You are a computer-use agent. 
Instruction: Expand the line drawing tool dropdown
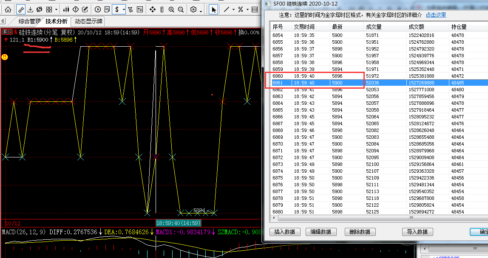(x=233, y=9)
